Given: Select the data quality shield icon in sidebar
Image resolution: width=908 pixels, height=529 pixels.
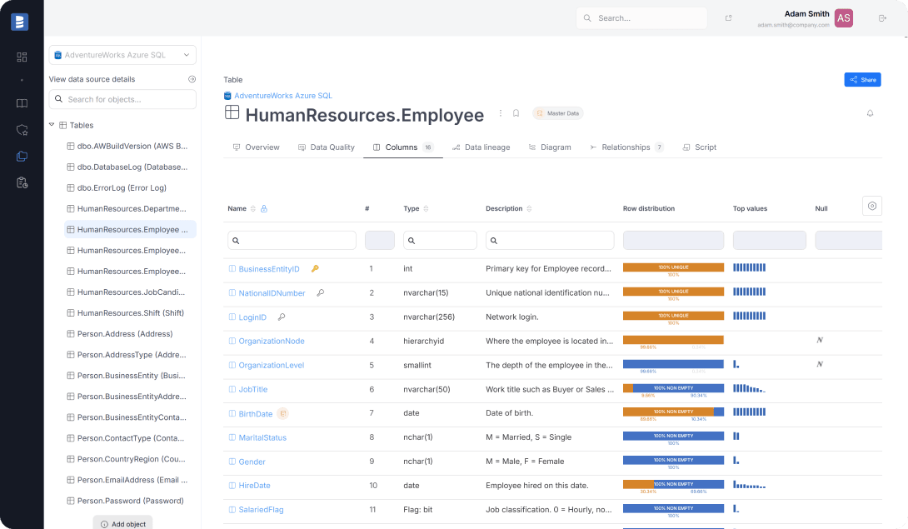Looking at the screenshot, I should (x=22, y=128).
